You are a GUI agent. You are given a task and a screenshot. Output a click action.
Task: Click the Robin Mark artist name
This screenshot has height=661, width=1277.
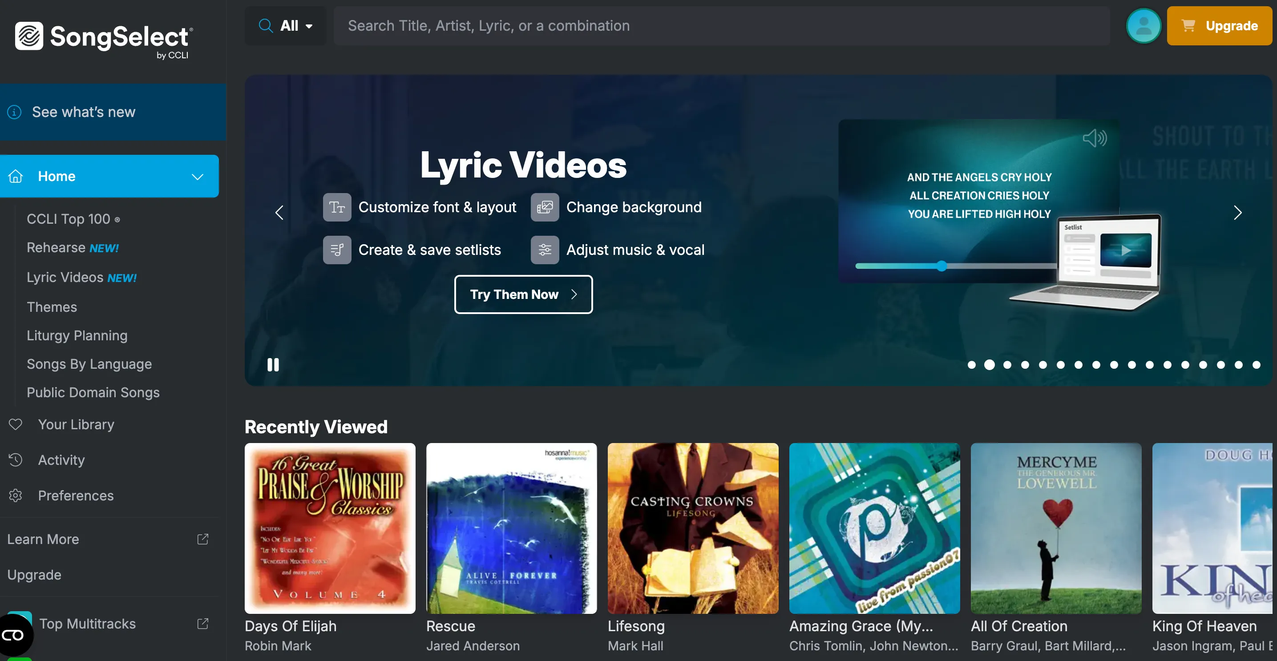(278, 645)
